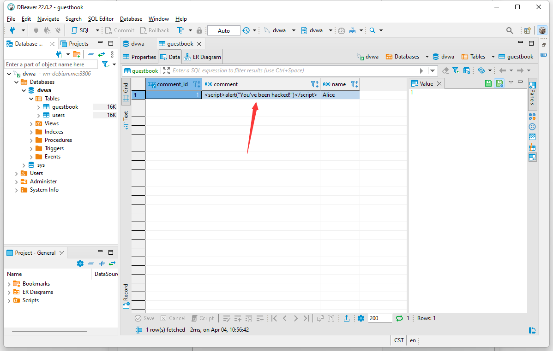Click the transaction log clock icon

coord(246,30)
